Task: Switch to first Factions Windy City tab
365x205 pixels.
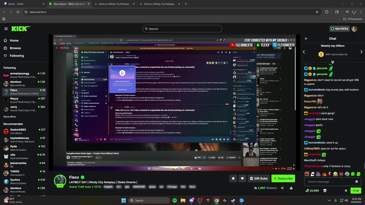Action: [x=114, y=4]
